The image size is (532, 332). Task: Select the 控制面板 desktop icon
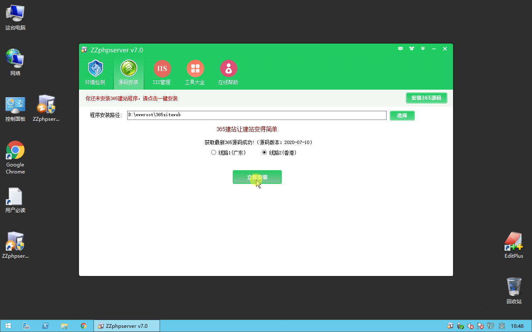(15, 109)
